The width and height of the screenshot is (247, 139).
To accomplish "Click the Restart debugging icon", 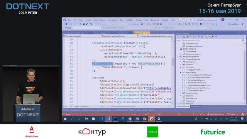I will [x=161, y=24].
